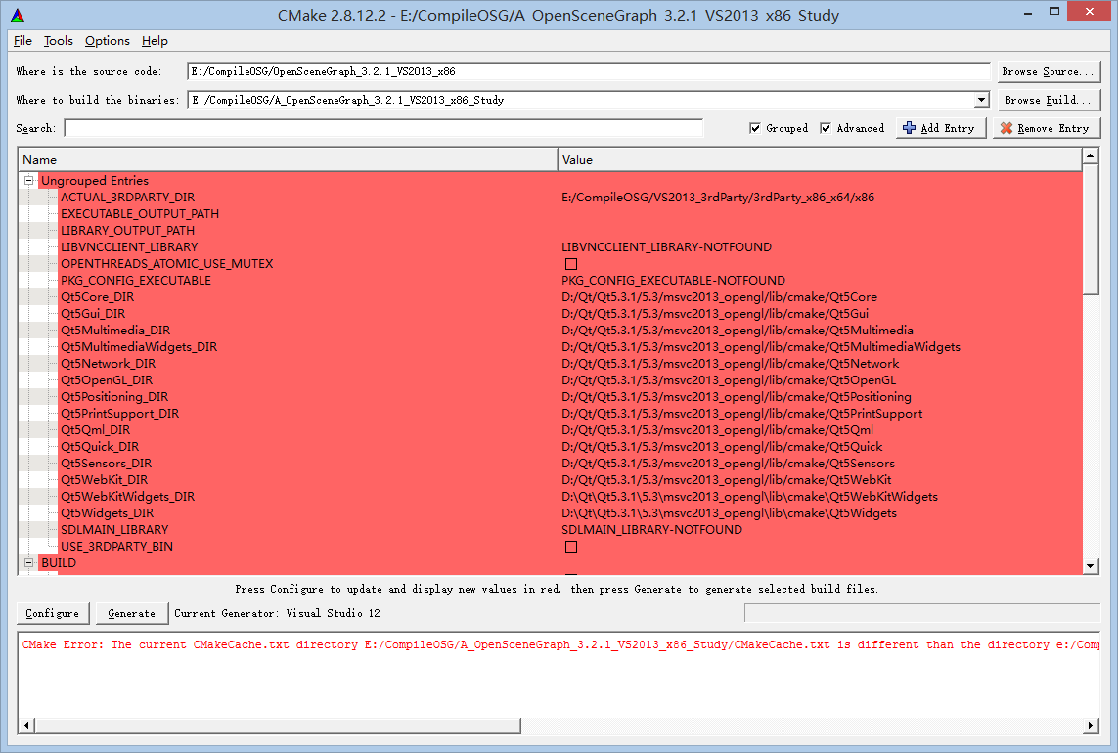
Task: Click into the Search field
Action: 383,128
